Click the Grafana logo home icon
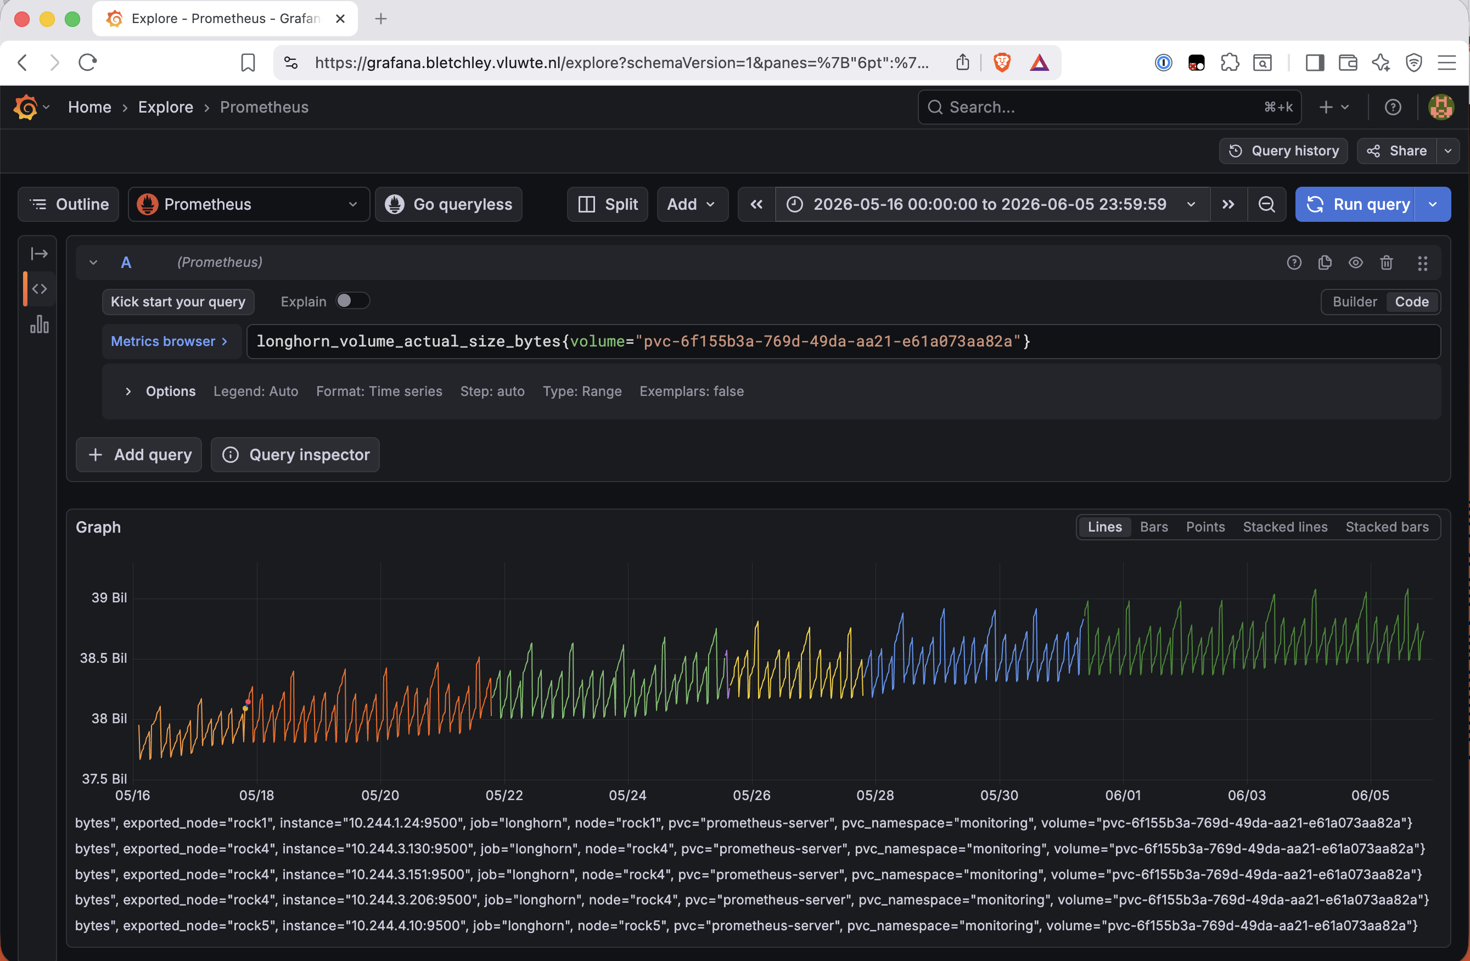Screen dimensions: 1470x961 (x=25, y=107)
